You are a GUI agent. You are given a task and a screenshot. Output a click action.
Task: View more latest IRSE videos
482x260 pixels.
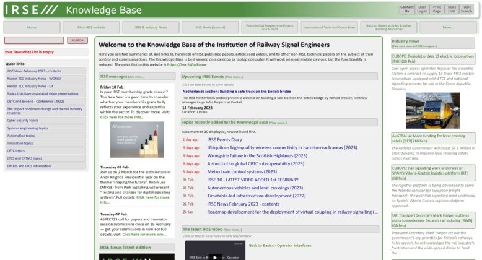[x=232, y=230]
